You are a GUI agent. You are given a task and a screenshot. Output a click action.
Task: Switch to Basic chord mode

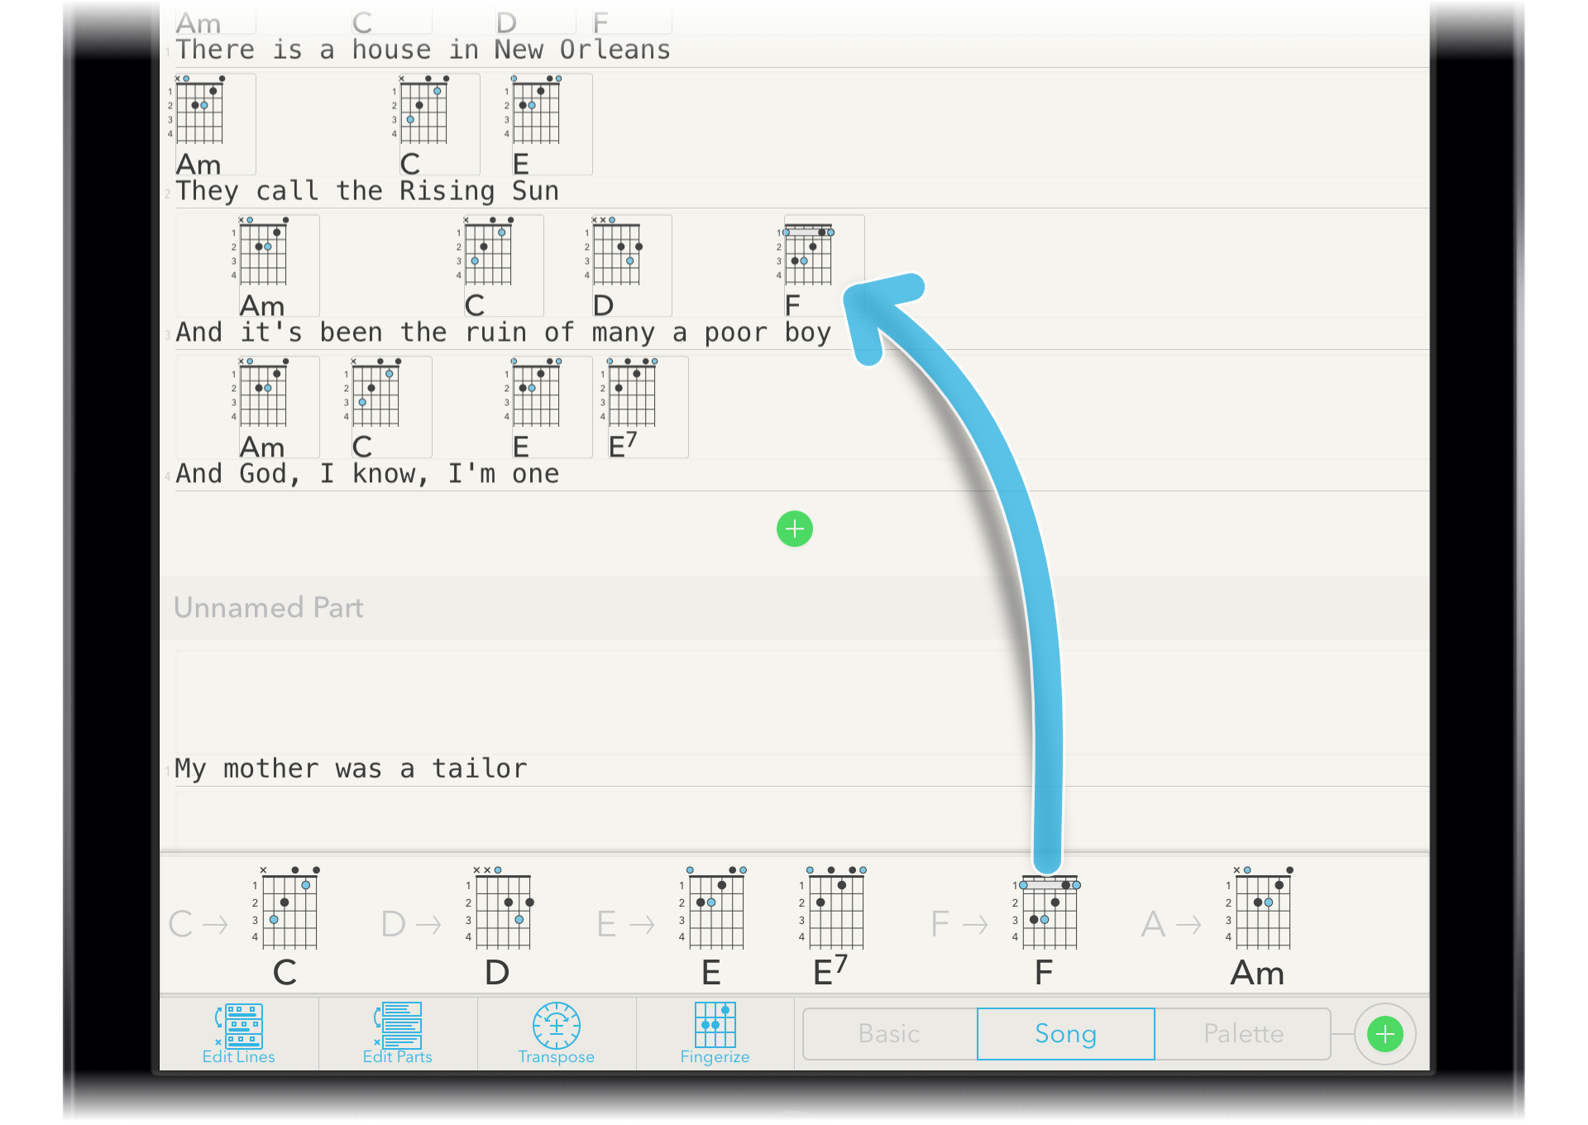click(x=889, y=1034)
